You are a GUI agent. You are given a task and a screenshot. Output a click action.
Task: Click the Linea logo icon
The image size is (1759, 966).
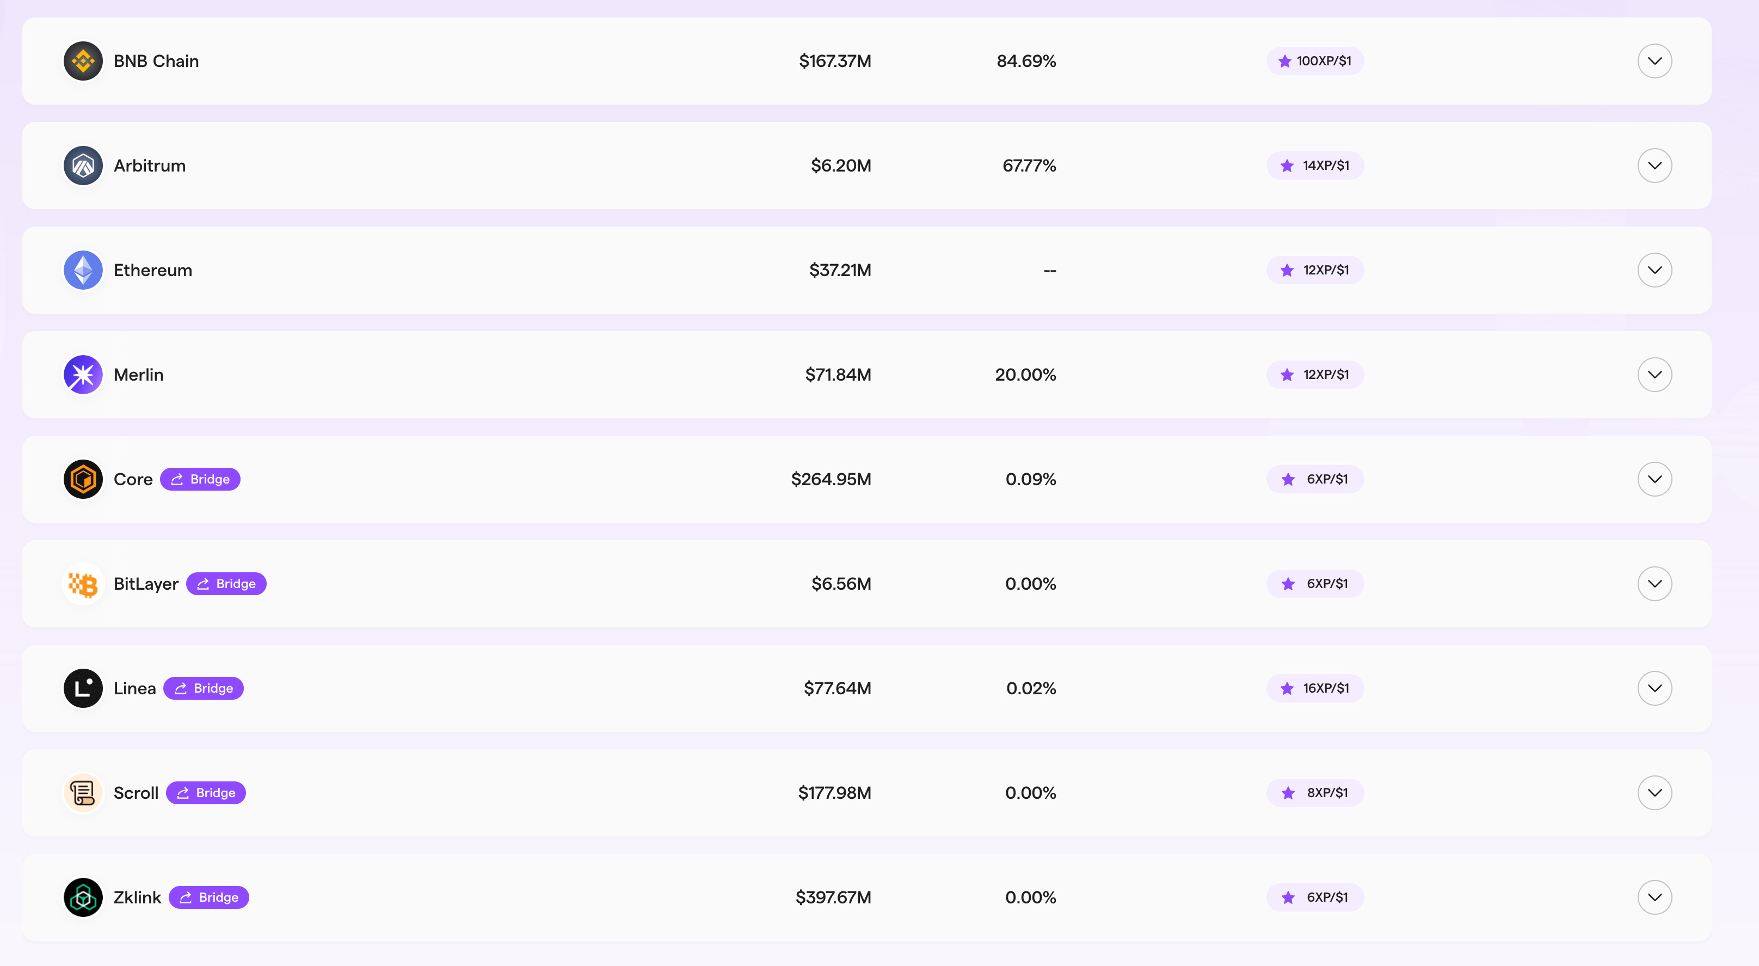point(83,688)
